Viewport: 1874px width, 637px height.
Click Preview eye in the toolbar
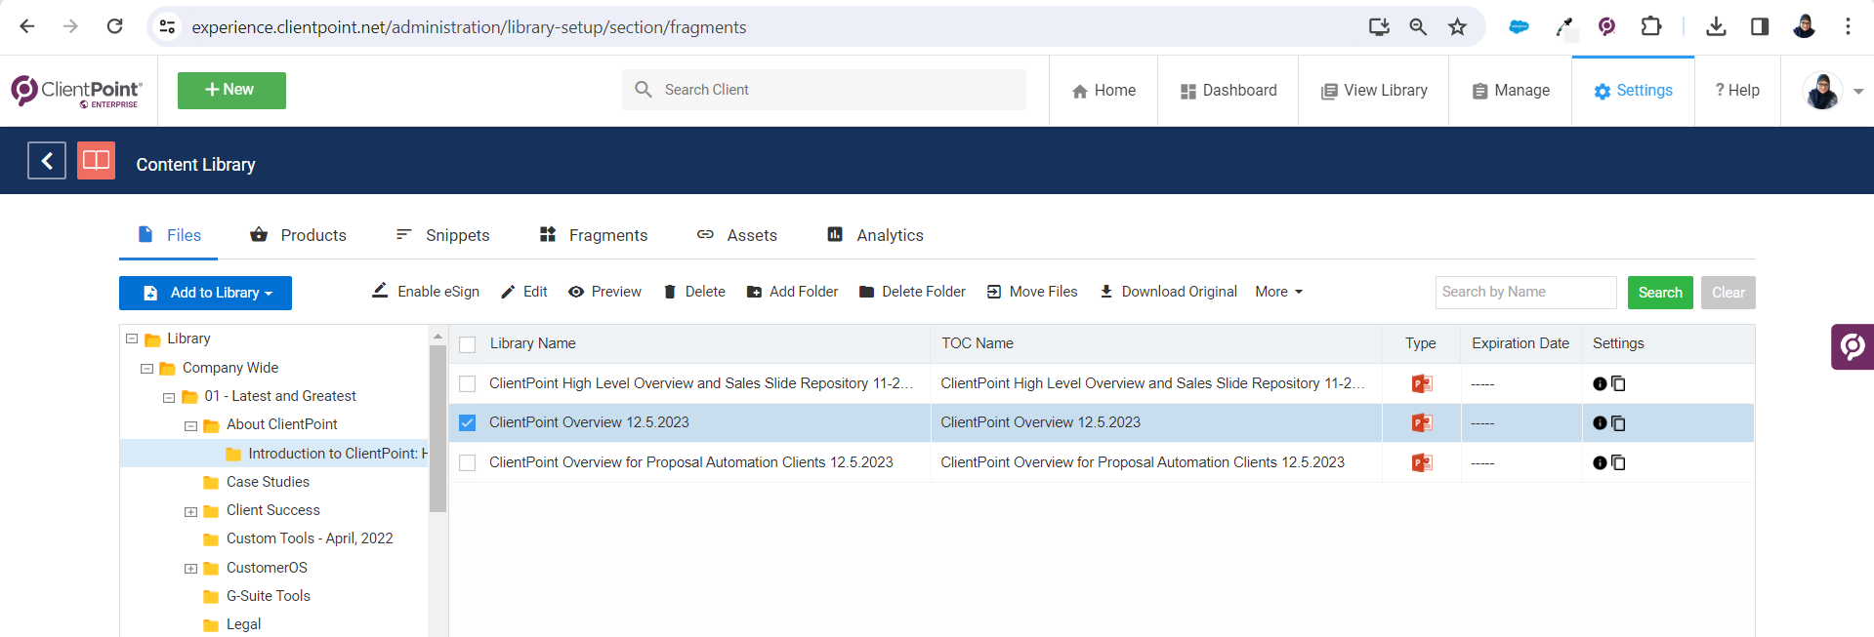click(605, 292)
